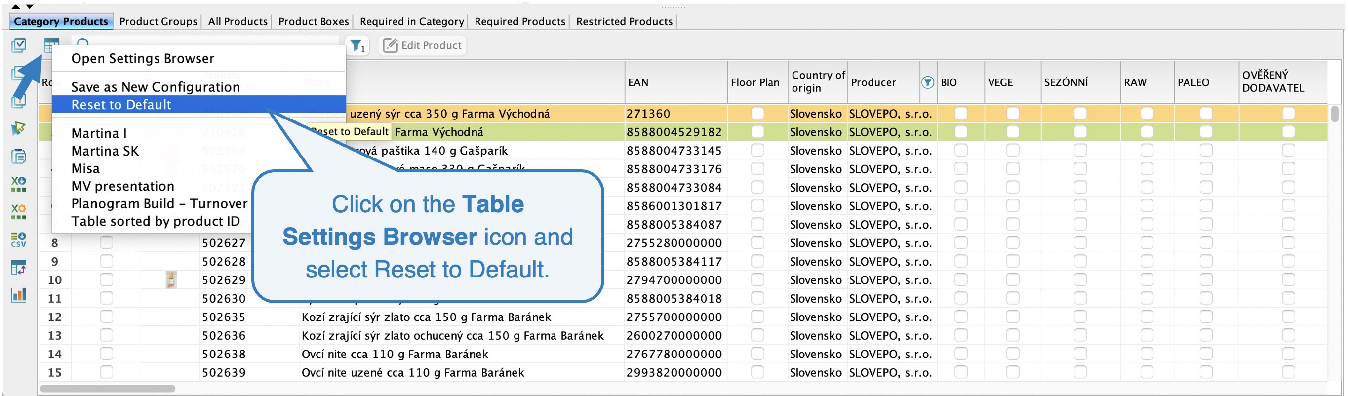The width and height of the screenshot is (1348, 396).
Task: Click the table sort/transfer sidebar icon
Action: coord(19,267)
